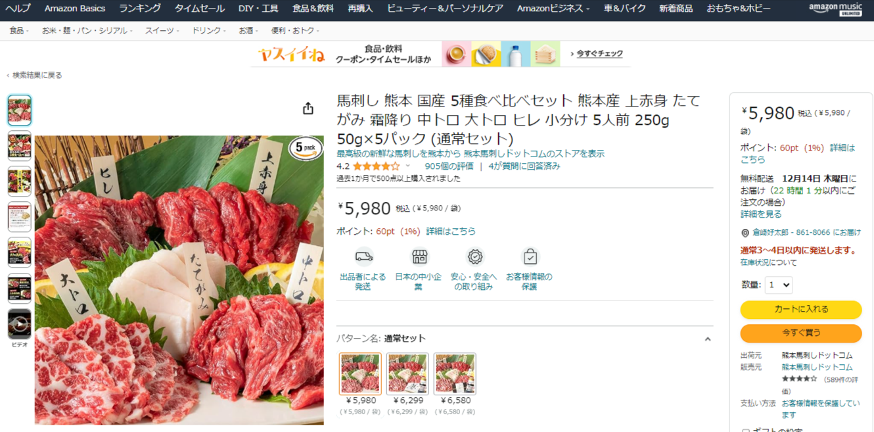Click the location pin delivery address icon
The height and width of the screenshot is (432, 874).
click(745, 233)
